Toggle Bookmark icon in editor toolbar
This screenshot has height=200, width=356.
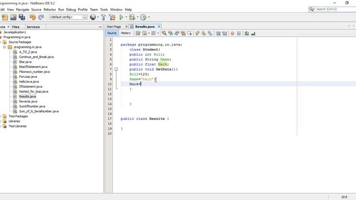(x=210, y=33)
